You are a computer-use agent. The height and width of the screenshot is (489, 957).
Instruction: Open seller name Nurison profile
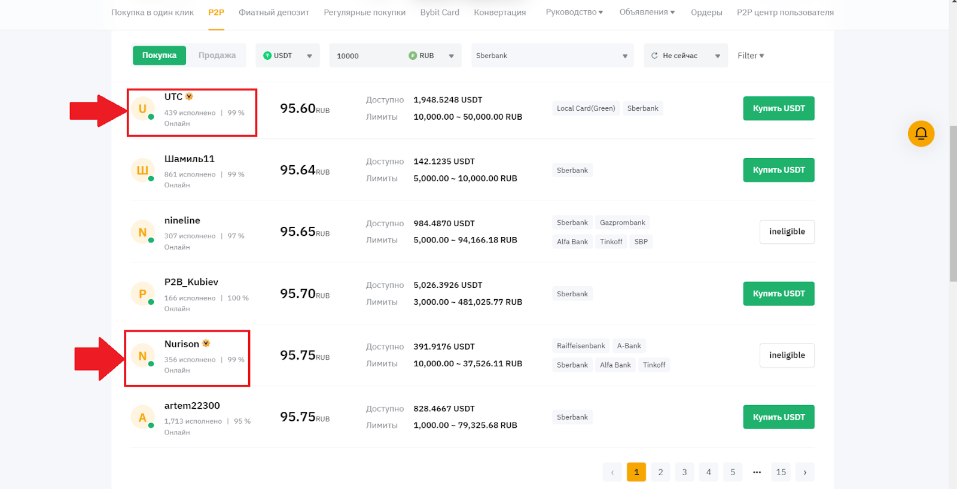182,344
